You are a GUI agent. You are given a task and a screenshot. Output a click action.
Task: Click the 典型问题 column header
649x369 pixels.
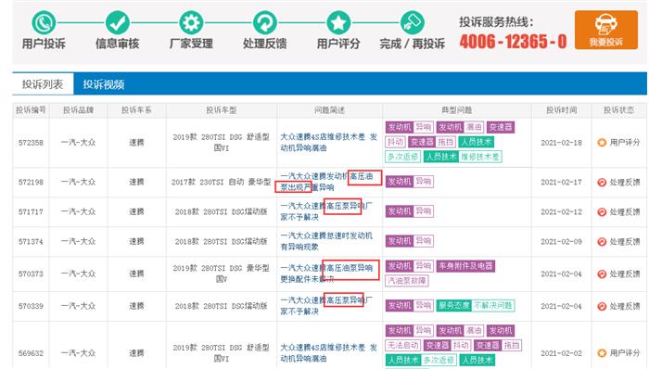click(457, 110)
